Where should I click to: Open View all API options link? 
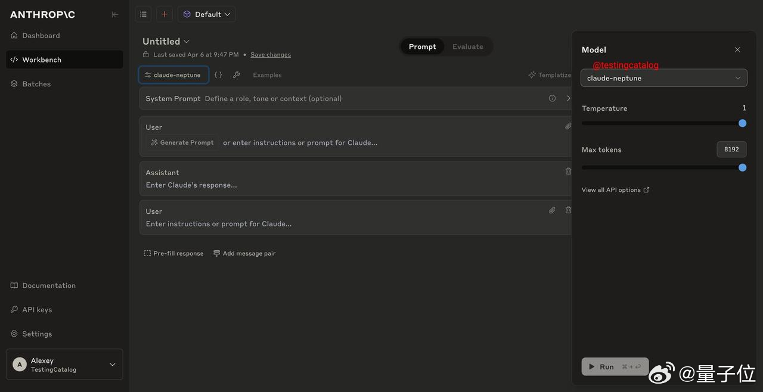pos(615,190)
